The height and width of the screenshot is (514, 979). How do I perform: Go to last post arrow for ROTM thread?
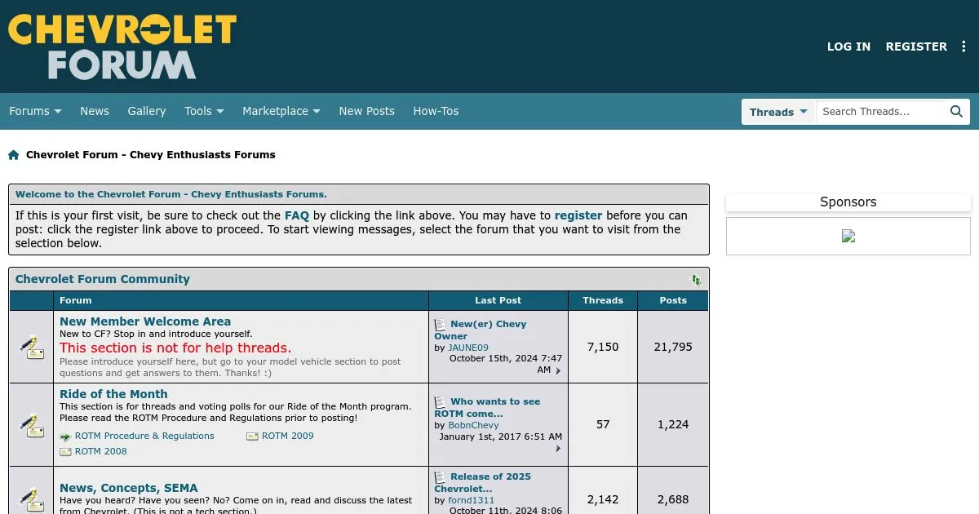click(559, 448)
